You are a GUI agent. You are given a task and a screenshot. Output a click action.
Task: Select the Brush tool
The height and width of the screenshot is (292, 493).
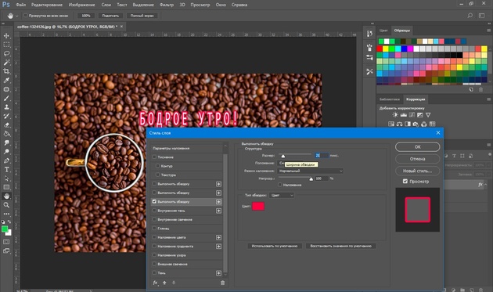pos(6,98)
